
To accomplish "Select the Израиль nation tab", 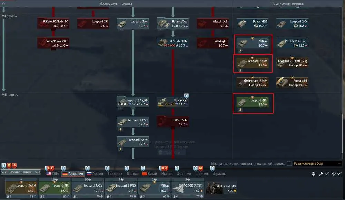I will 219,174.
